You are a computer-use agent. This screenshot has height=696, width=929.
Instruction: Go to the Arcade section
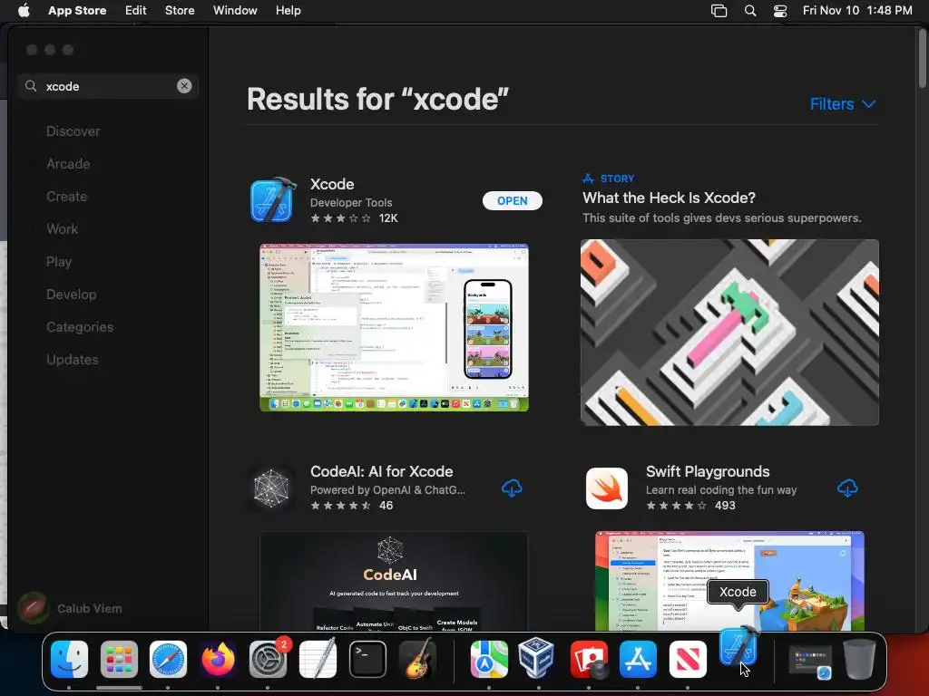(x=68, y=164)
